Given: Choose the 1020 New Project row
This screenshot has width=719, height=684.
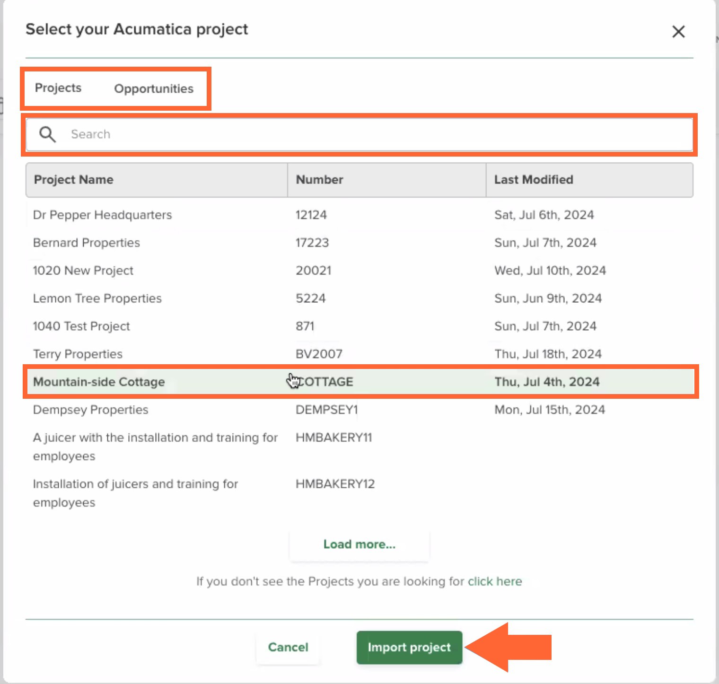Looking at the screenshot, I should (359, 271).
